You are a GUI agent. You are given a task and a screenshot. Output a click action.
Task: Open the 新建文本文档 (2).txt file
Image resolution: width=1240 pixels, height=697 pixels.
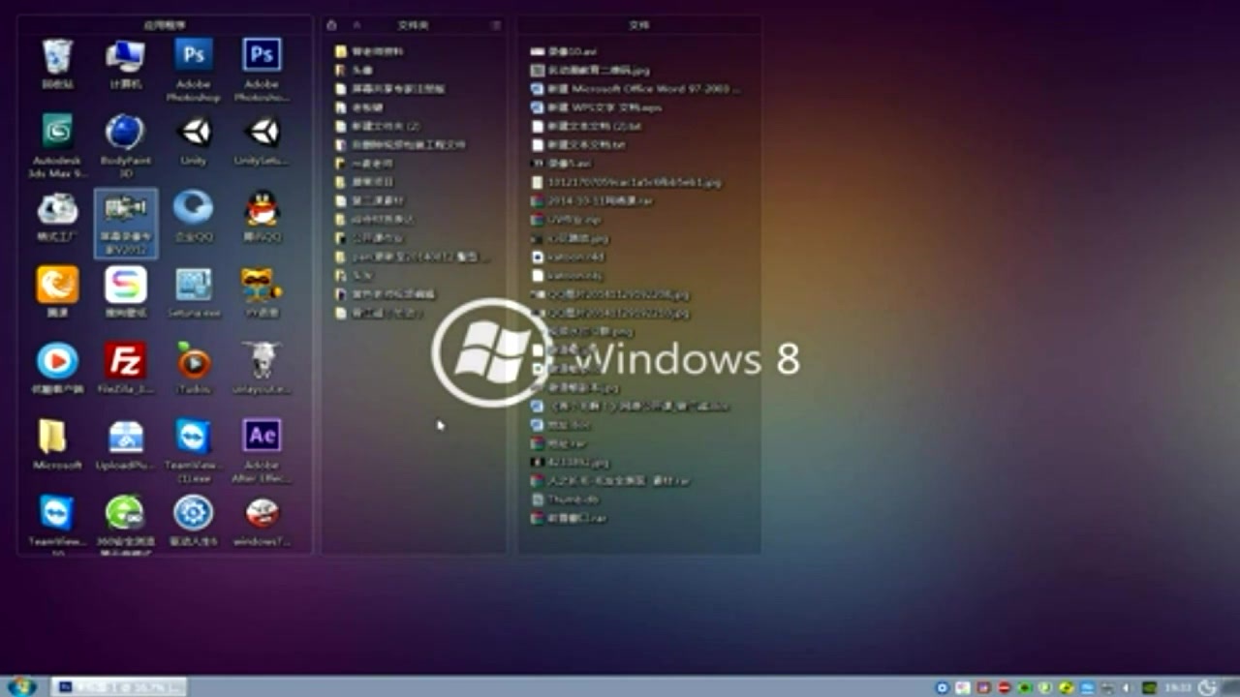click(586, 126)
